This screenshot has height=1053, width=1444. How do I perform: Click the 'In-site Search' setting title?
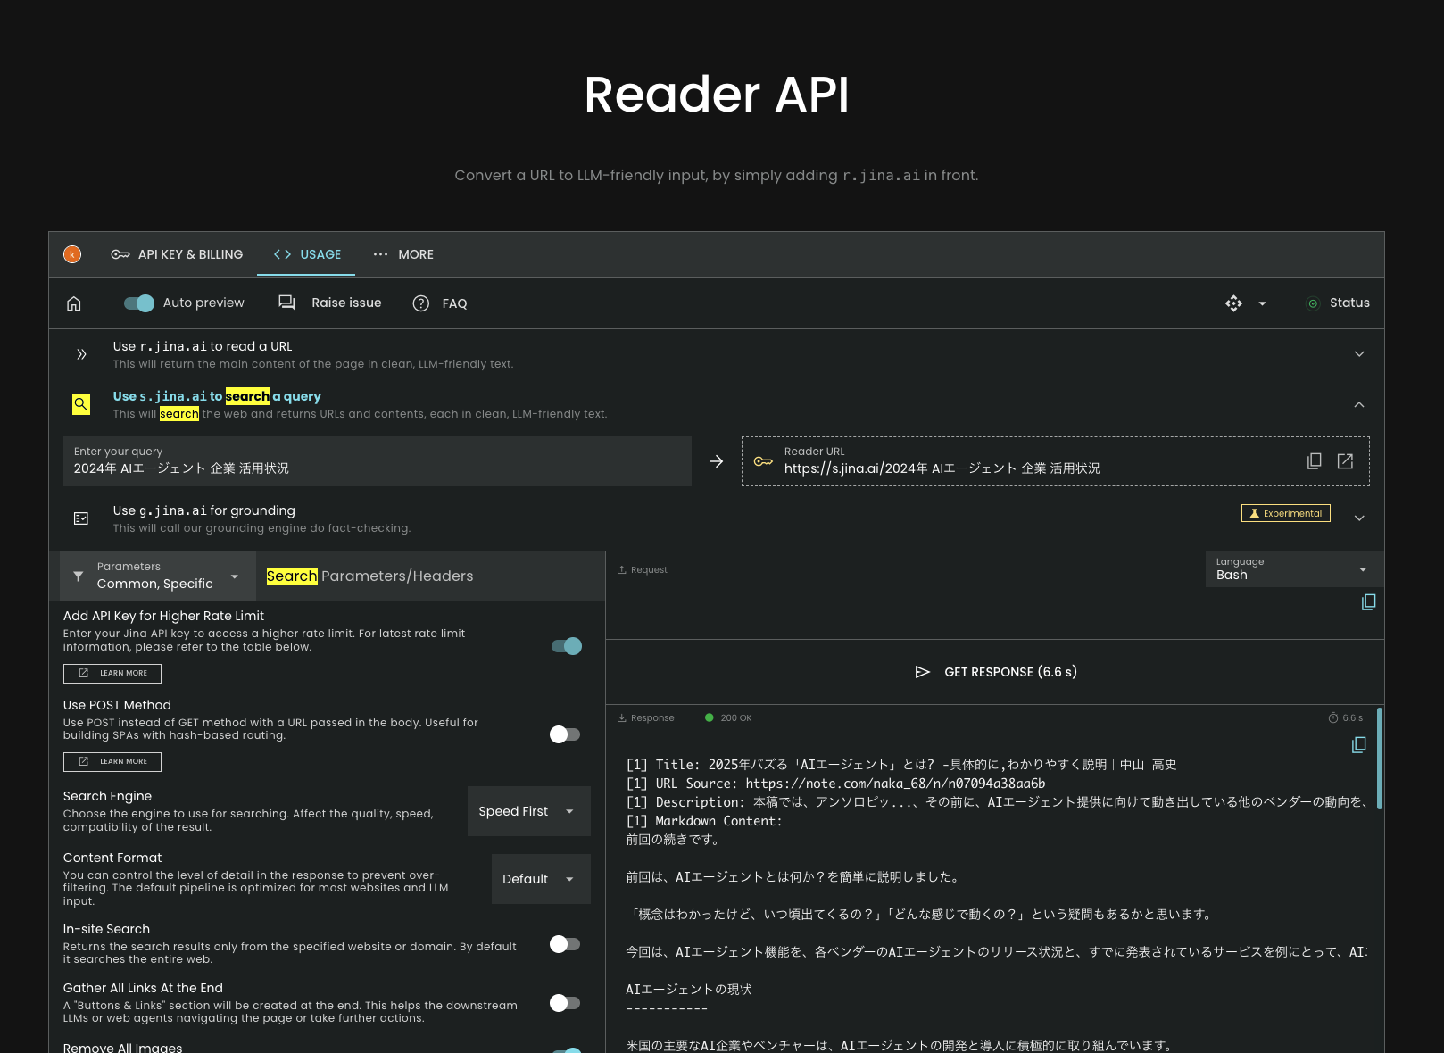[x=106, y=929]
